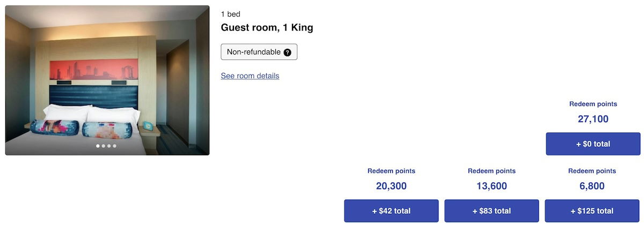
Task: Choose the + $42 total option
Action: click(391, 211)
